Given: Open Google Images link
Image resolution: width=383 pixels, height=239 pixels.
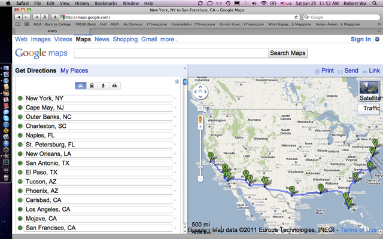Looking at the screenshot, I should click(41, 39).
